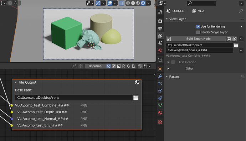Enable Render Single Layer

click(x=198, y=32)
